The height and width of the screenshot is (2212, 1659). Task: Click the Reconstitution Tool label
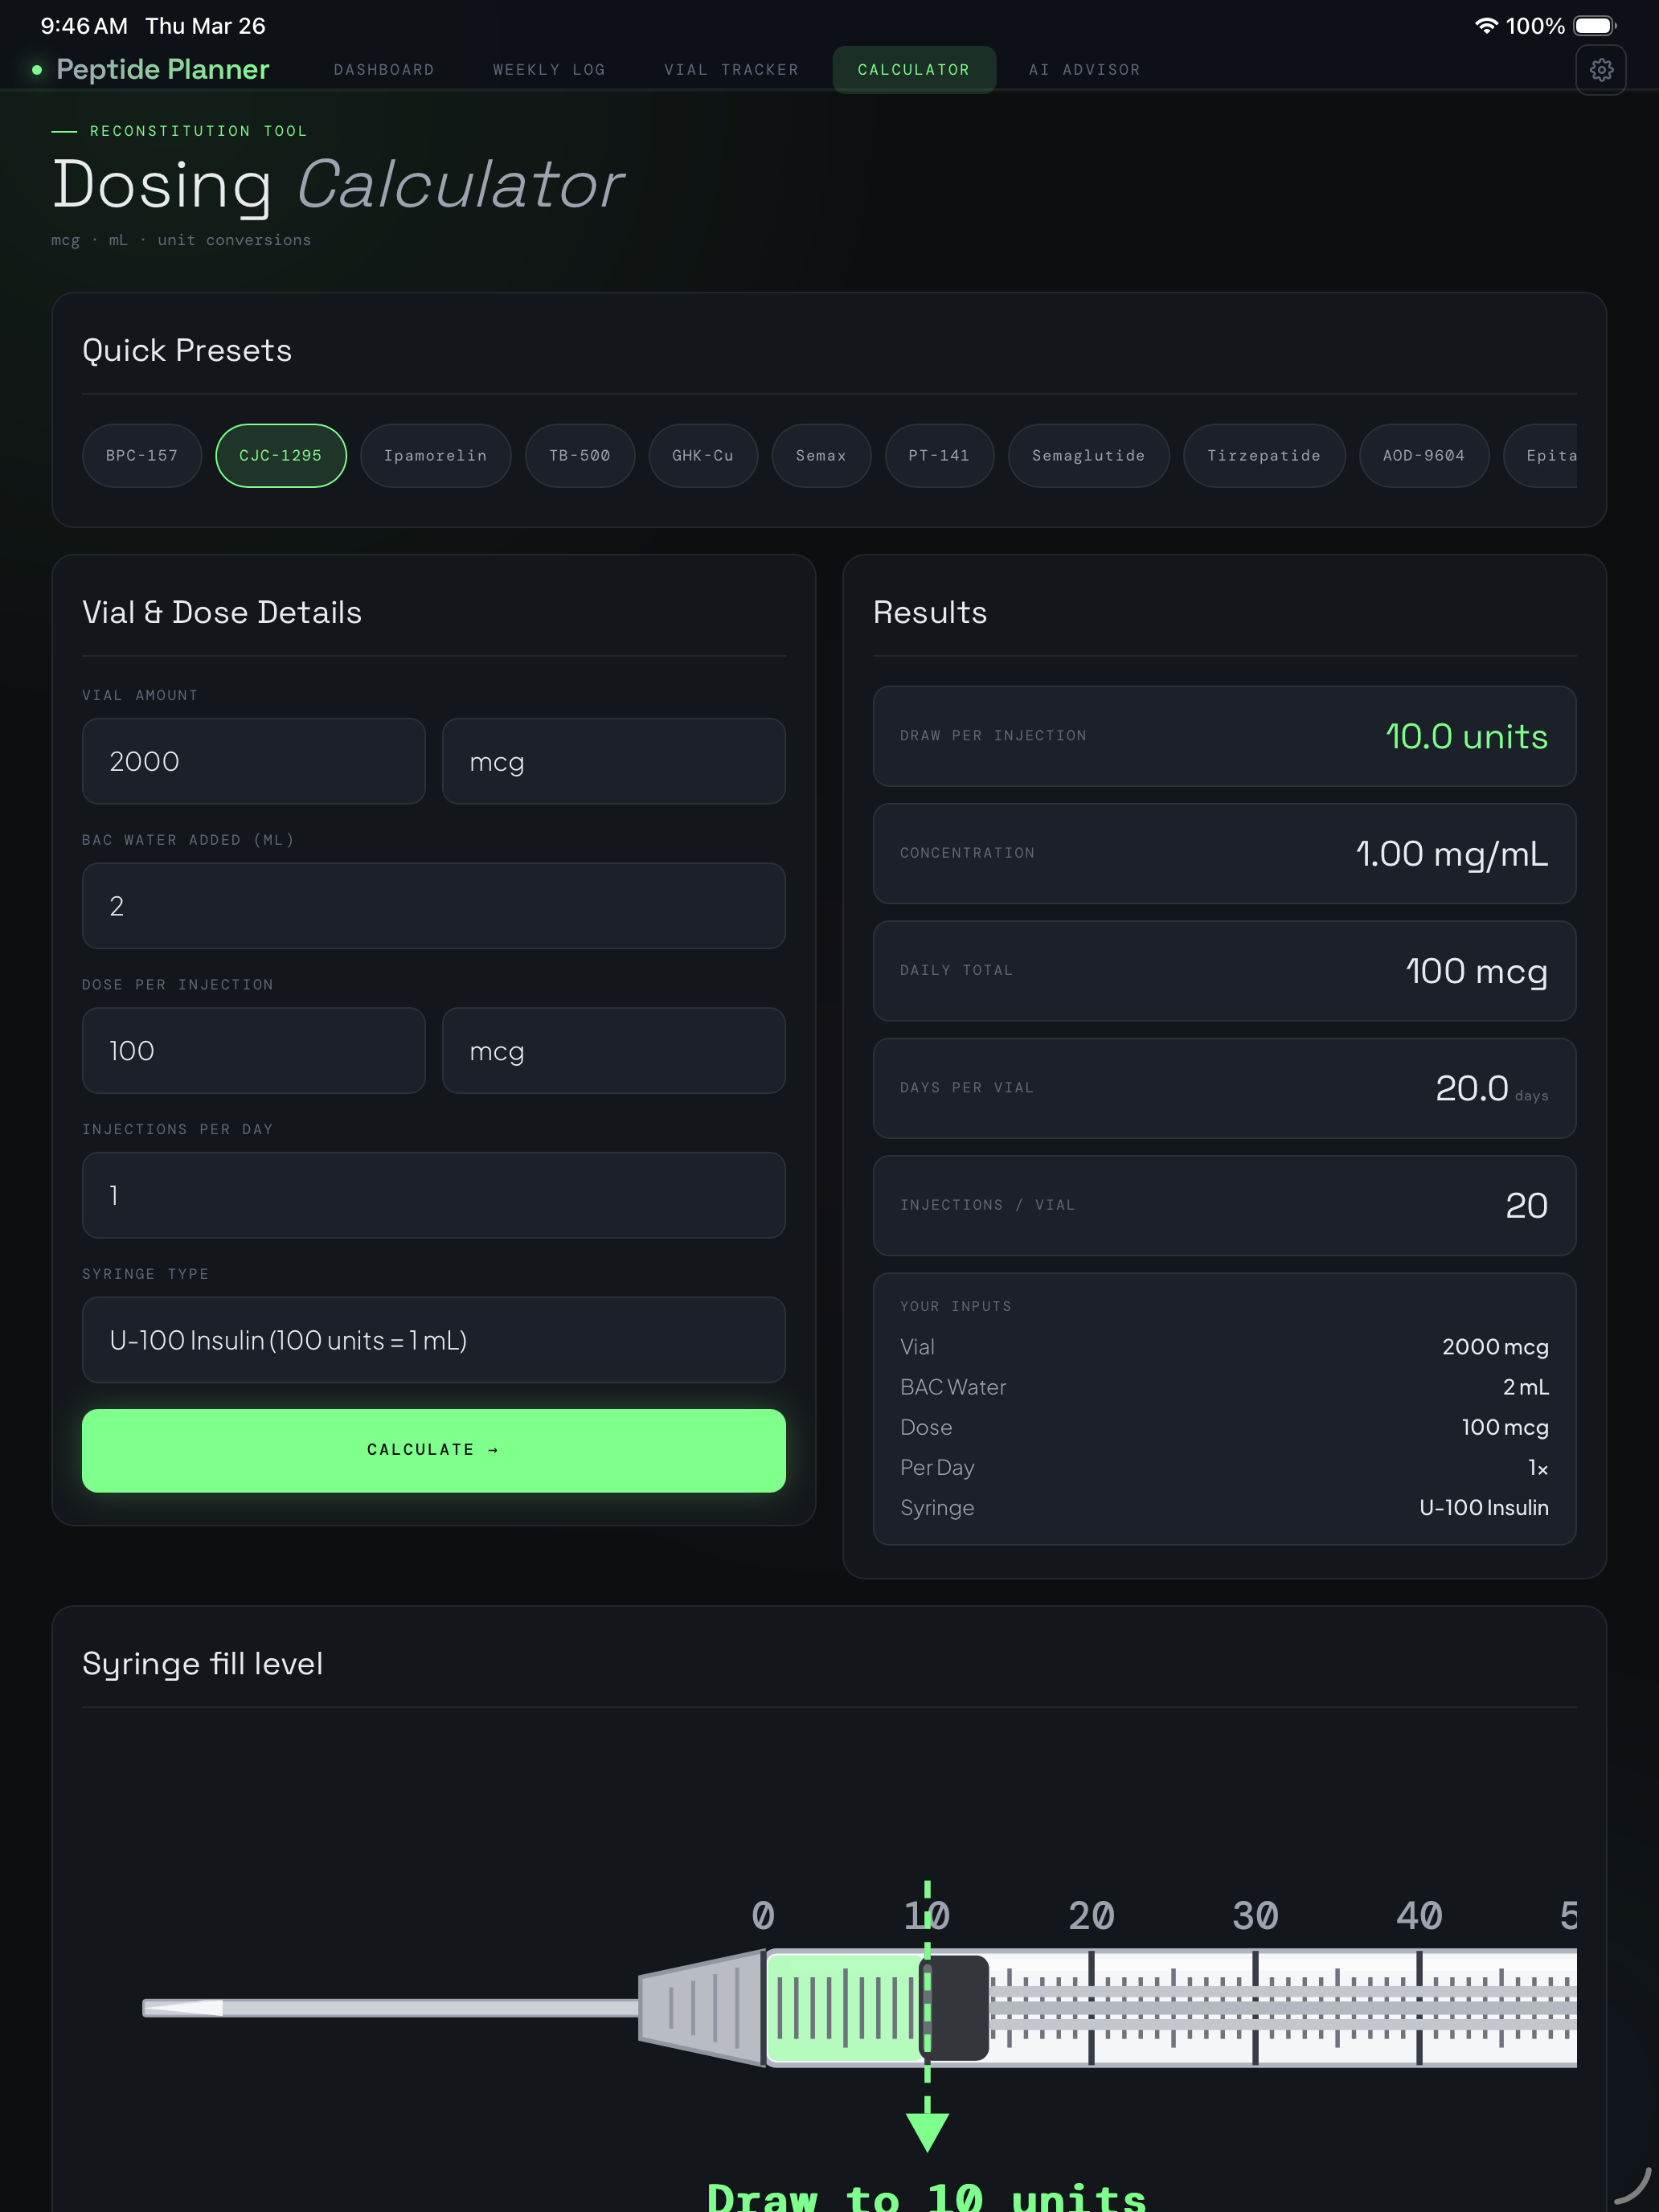[198, 131]
